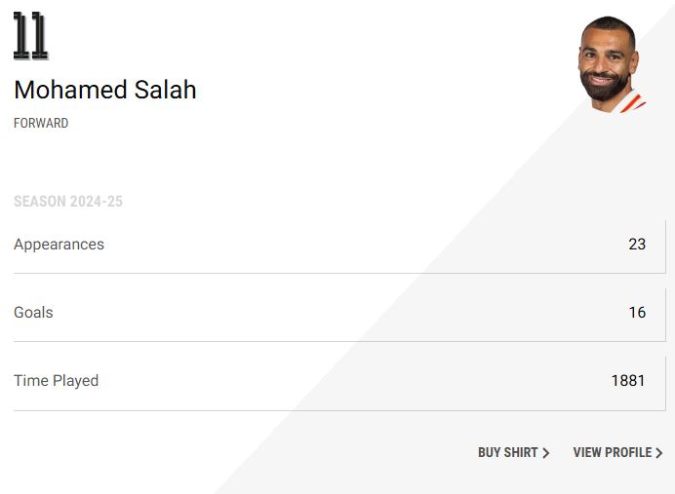The height and width of the screenshot is (494, 675).
Task: Click the empty middle of the Goals row
Action: coord(332,313)
